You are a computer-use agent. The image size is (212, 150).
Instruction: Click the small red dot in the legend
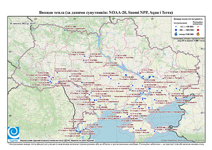point(198,26)
